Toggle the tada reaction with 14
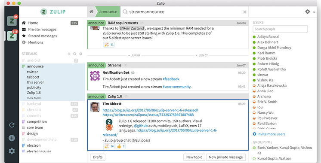The image size is (321, 163). pyautogui.click(x=109, y=146)
